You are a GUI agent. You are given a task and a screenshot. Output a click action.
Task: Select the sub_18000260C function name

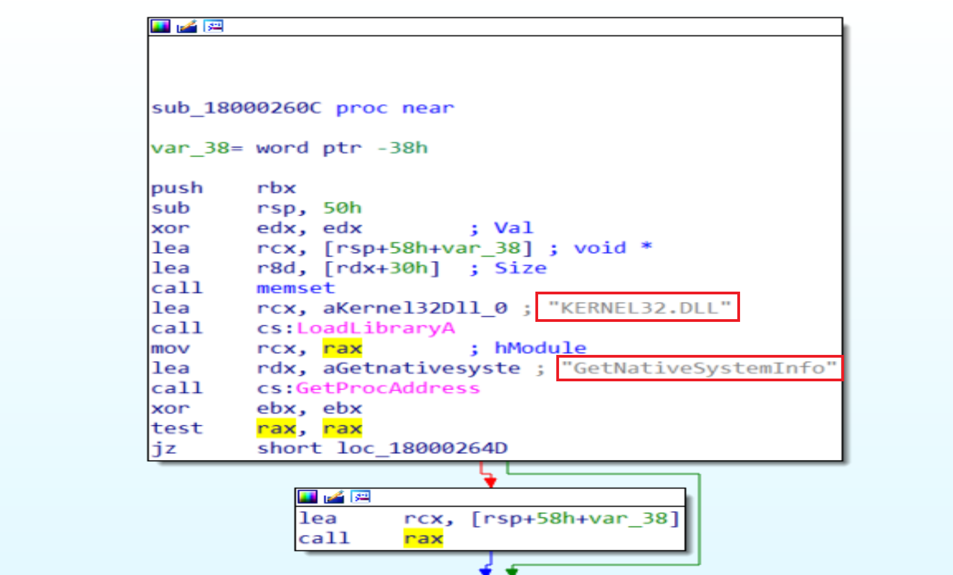click(236, 108)
